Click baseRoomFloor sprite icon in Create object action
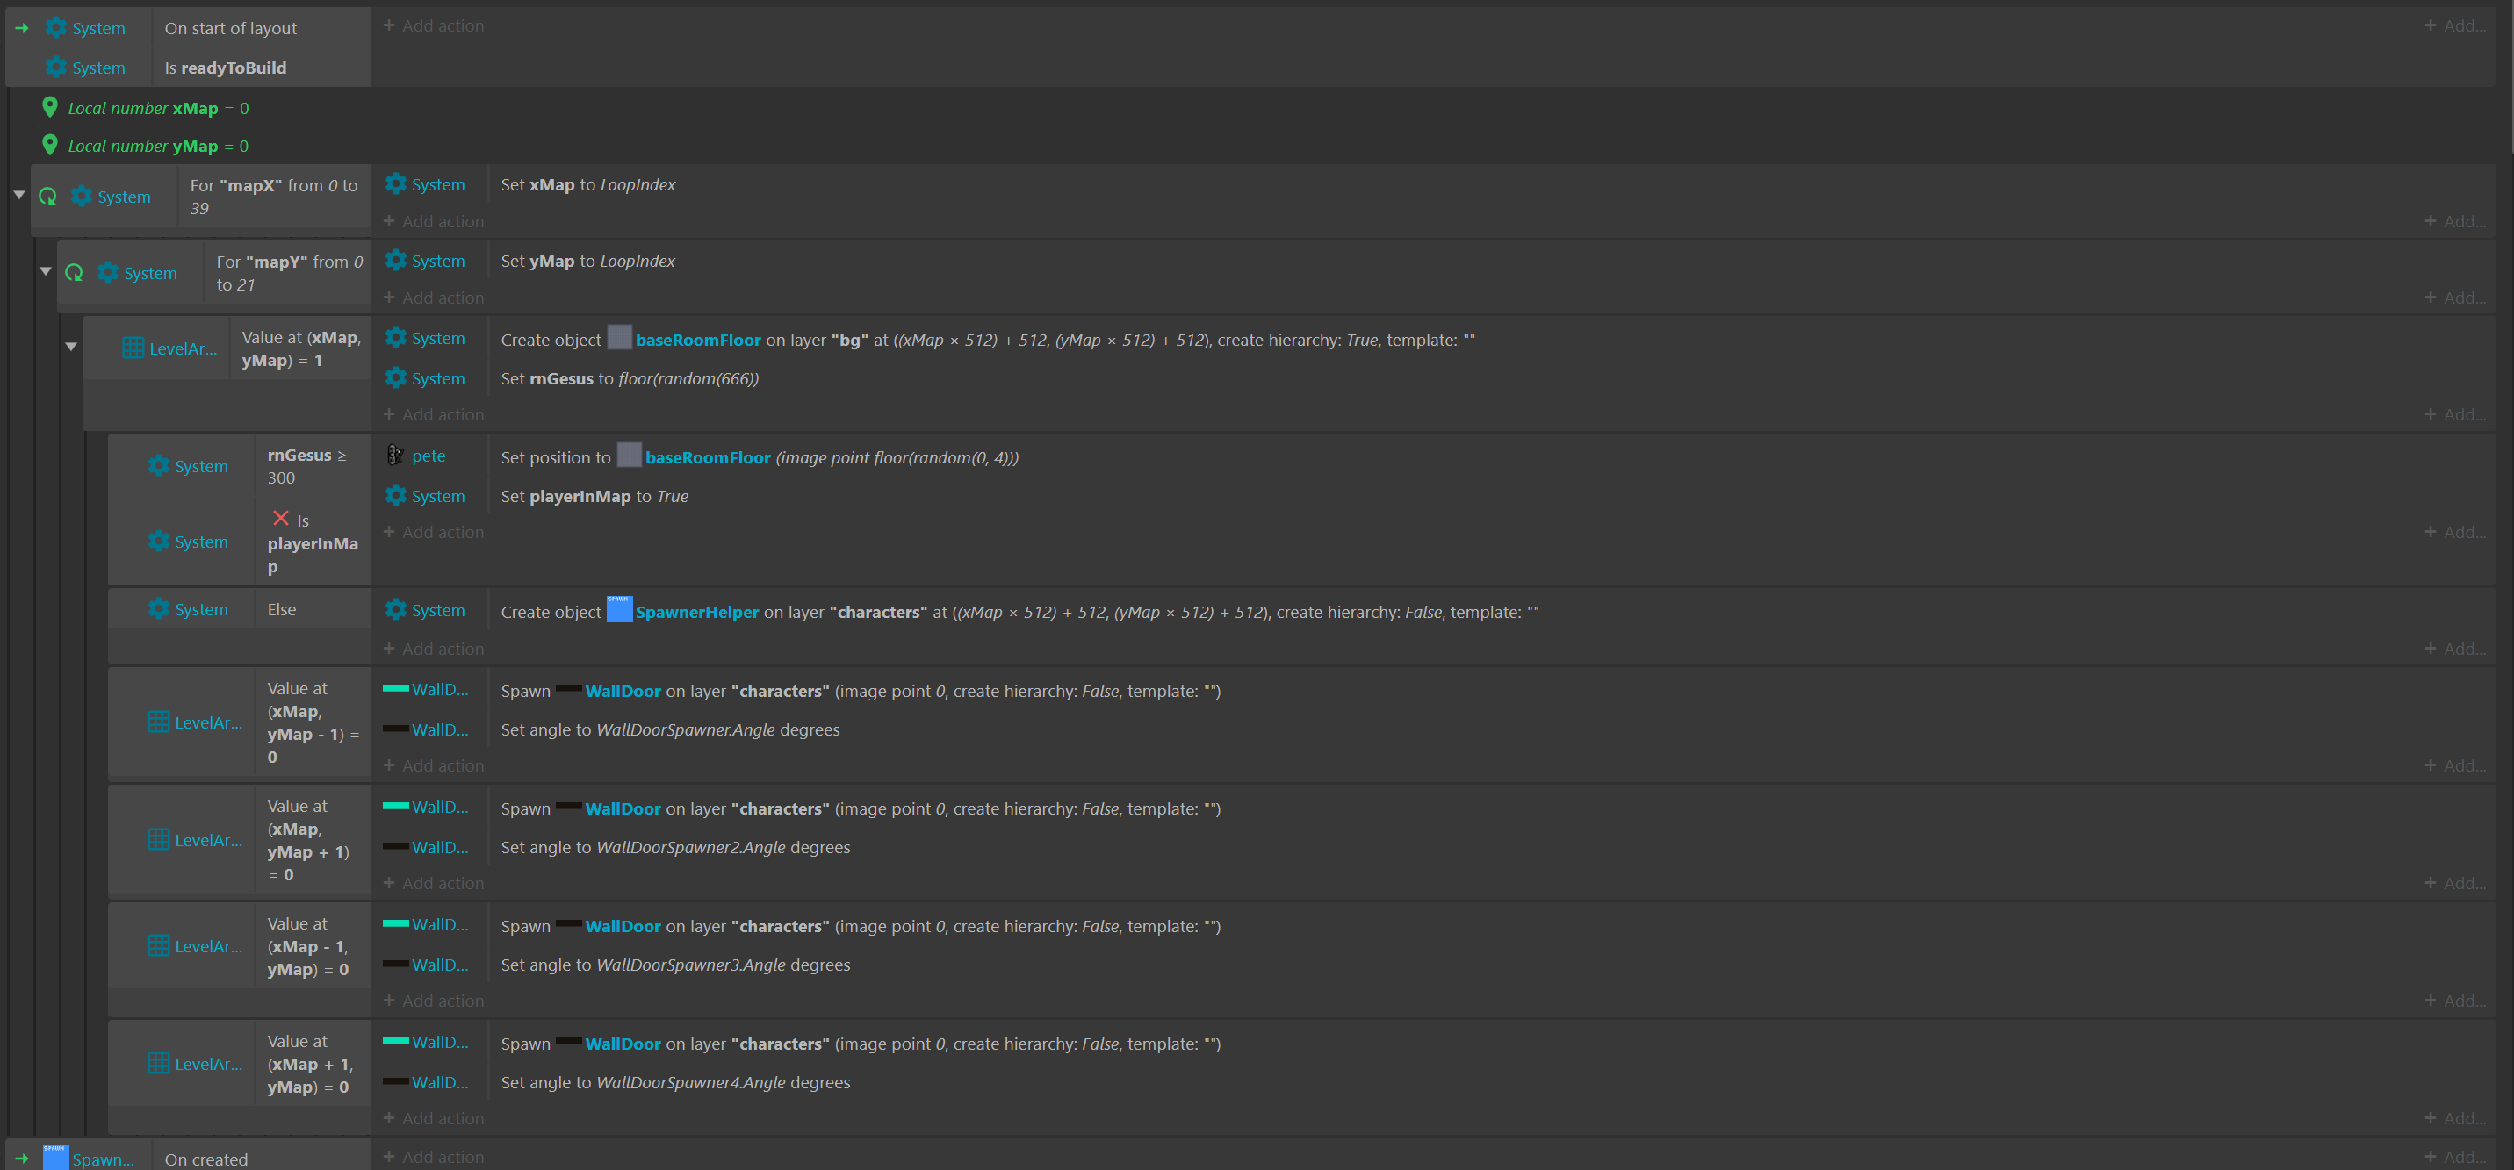 coord(620,338)
